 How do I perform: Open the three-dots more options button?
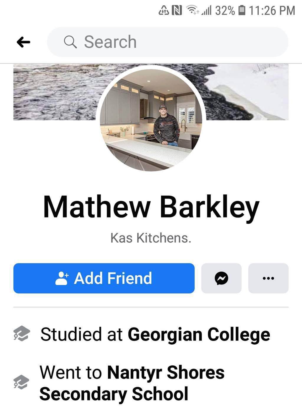pos(268,278)
